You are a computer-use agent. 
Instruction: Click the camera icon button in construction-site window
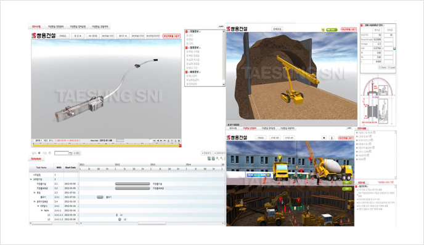coord(324,138)
